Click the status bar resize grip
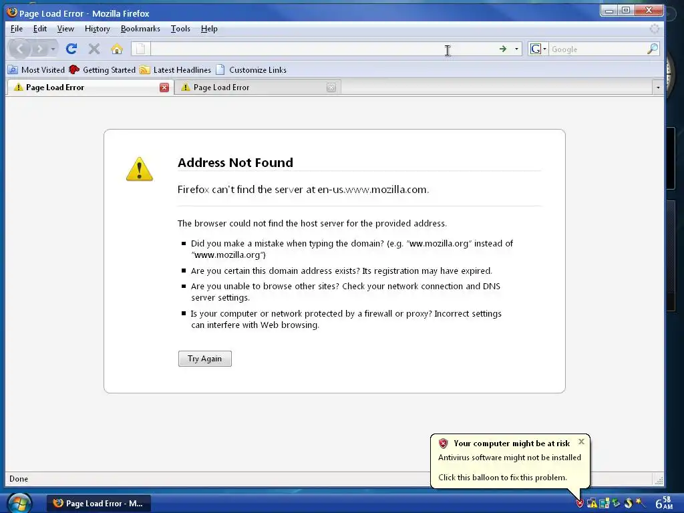This screenshot has width=684, height=513. [659, 480]
